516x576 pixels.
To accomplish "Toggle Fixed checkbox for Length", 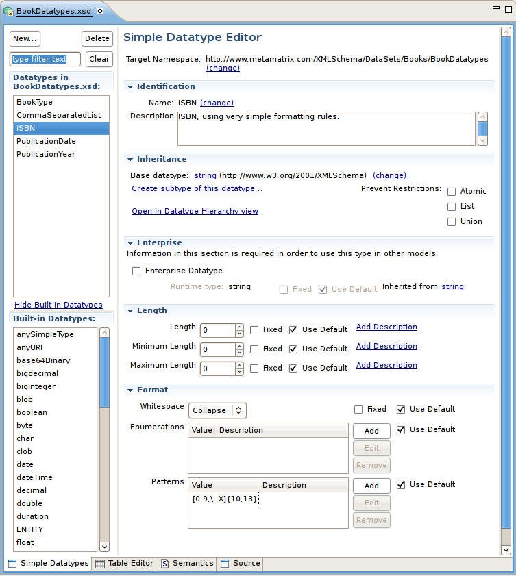I will pyautogui.click(x=254, y=330).
